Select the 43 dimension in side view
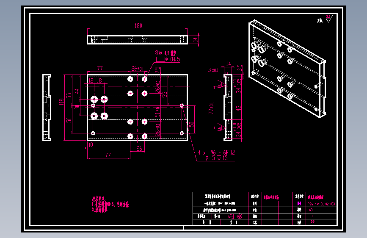 click(238, 108)
